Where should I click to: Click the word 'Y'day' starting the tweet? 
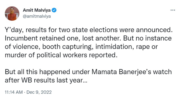click(13, 30)
